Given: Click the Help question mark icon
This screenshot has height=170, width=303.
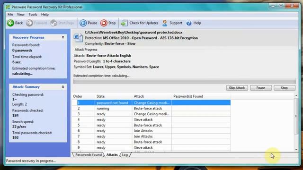Looking at the screenshot, I should 189,23.
